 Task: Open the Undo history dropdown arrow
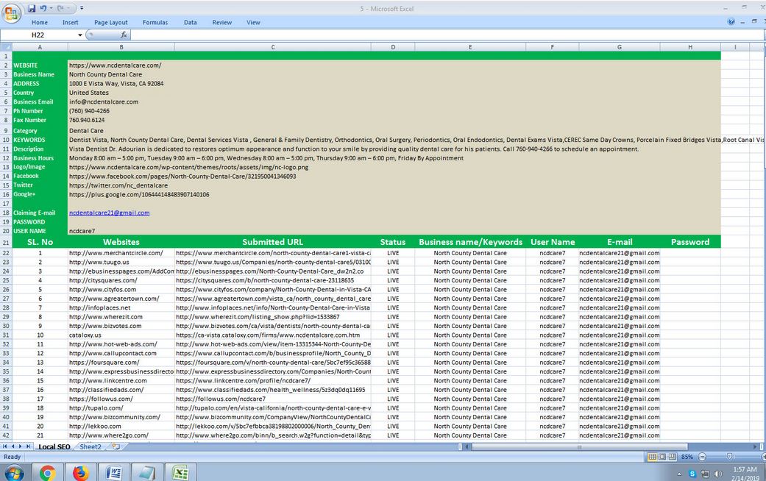click(51, 8)
